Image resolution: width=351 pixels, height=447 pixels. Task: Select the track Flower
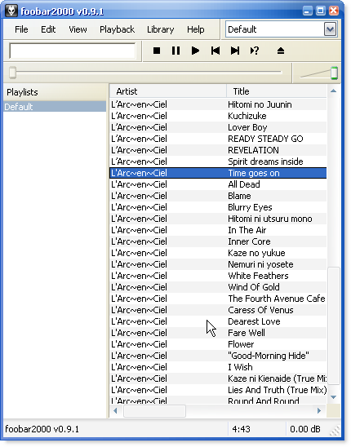click(218, 344)
